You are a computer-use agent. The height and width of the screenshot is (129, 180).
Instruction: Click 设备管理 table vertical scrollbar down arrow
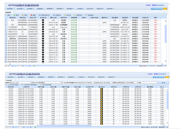pyautogui.click(x=166, y=61)
